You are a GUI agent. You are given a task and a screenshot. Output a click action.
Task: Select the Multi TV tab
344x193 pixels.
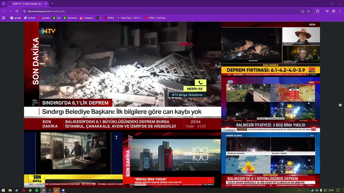coord(28,4)
